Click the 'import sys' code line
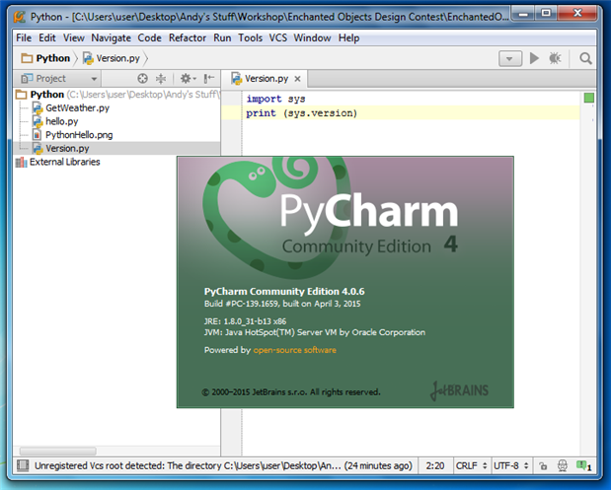Screen dimensions: 611x490 [x=275, y=99]
